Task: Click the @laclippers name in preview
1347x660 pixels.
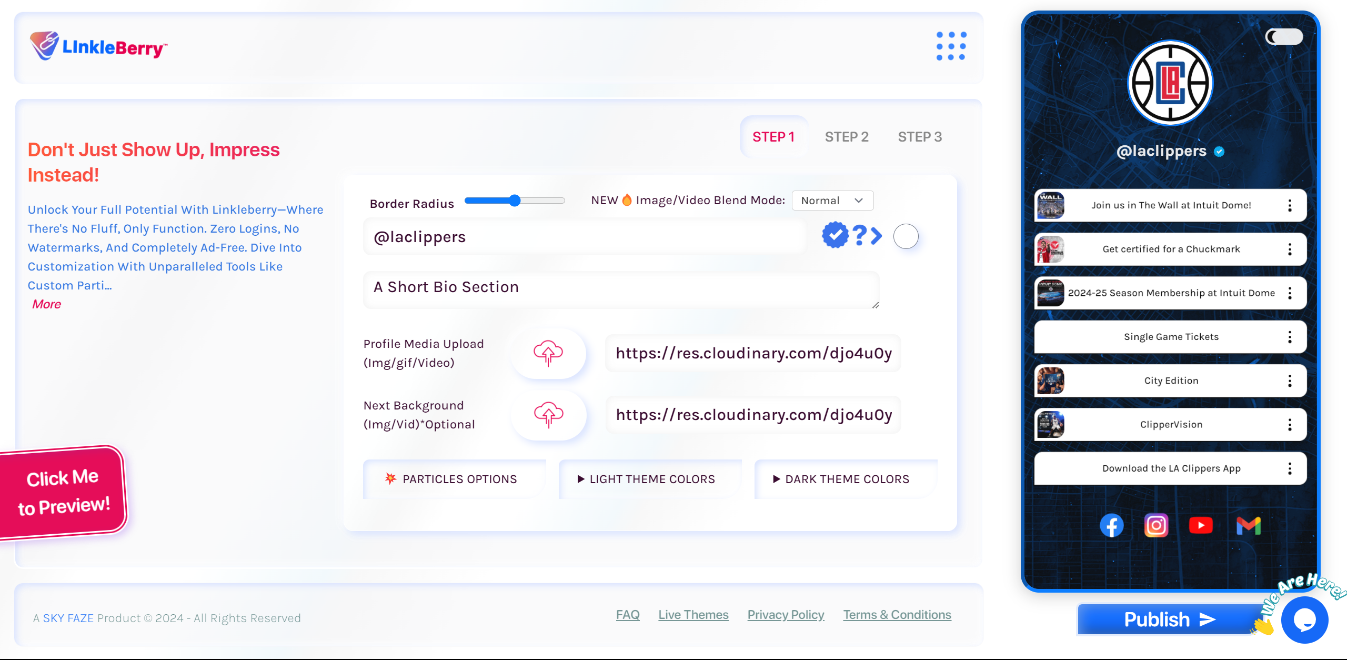Action: click(1161, 151)
